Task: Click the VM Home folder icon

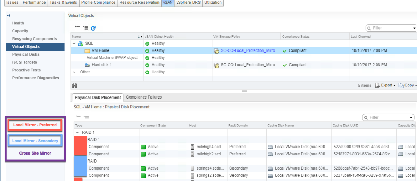Action: tap(87, 51)
